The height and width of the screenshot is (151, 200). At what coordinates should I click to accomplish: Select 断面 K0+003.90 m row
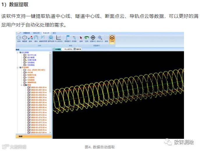[x=39, y=95]
